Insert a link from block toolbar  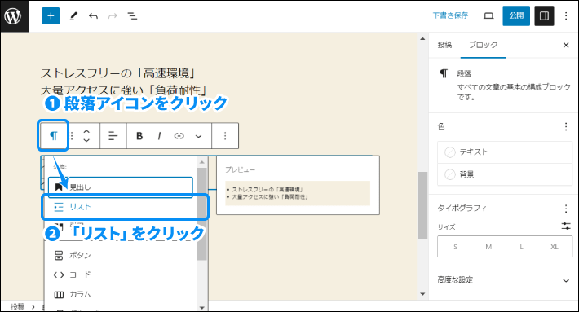click(x=179, y=136)
